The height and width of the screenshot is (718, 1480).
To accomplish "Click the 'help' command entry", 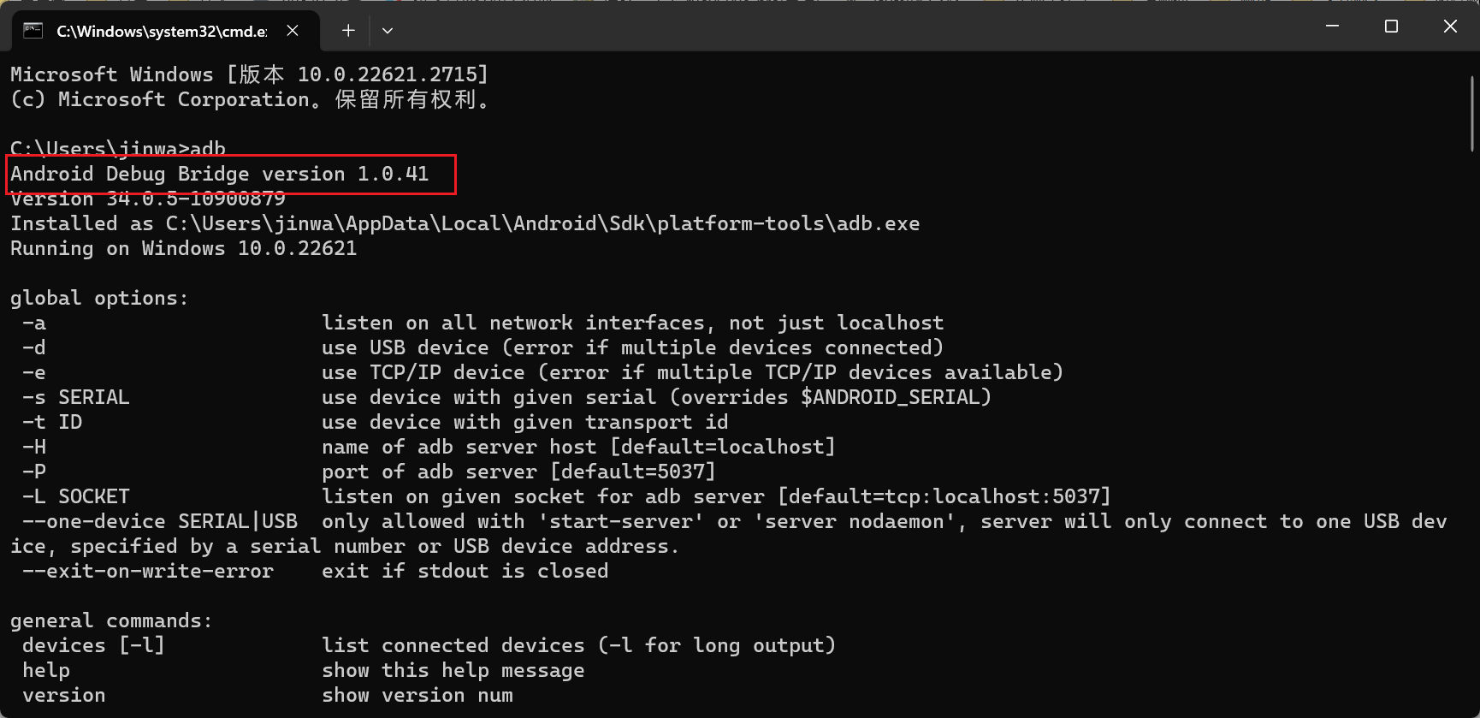I will coord(46,671).
